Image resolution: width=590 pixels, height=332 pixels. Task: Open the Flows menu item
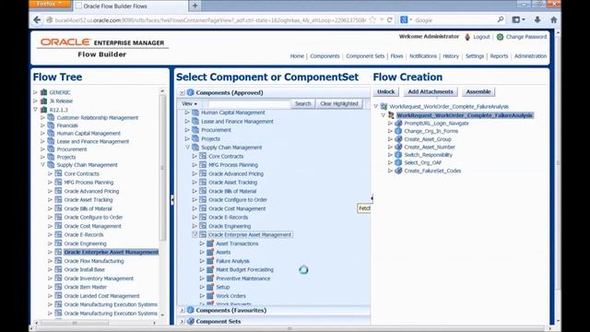396,56
